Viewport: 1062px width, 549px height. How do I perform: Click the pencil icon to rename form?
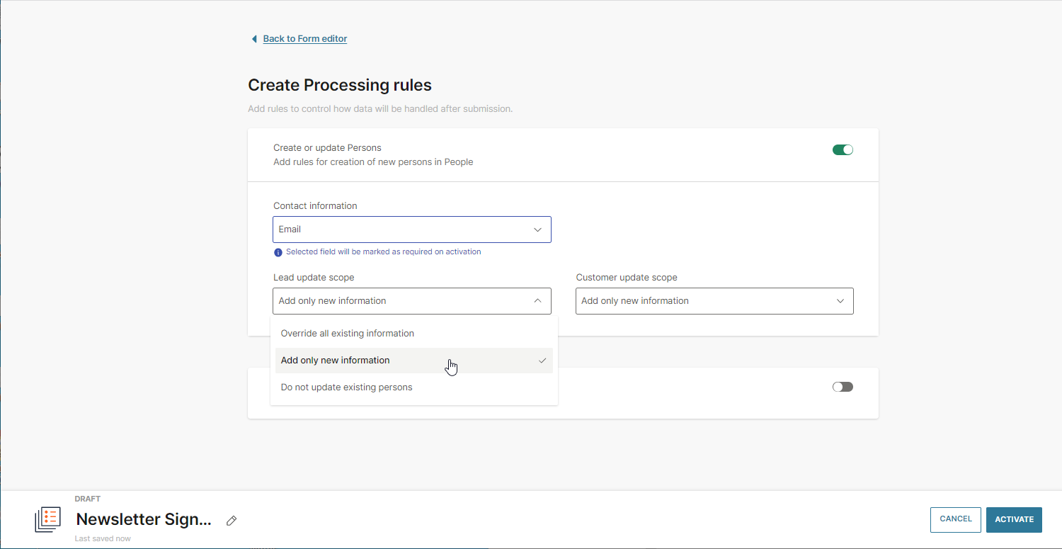pos(232,521)
